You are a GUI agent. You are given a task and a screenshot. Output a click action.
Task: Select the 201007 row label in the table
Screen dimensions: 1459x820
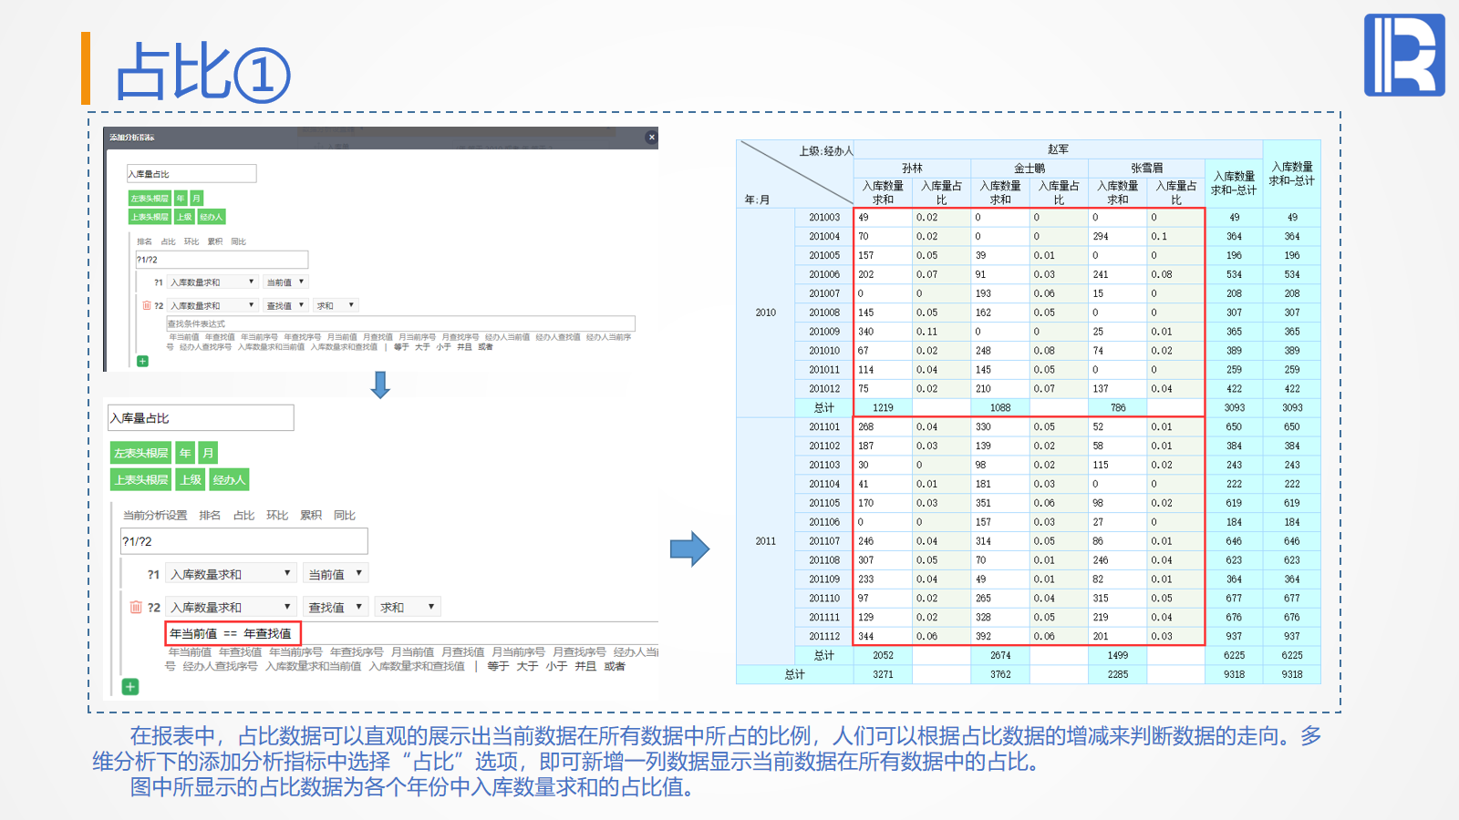tap(824, 293)
